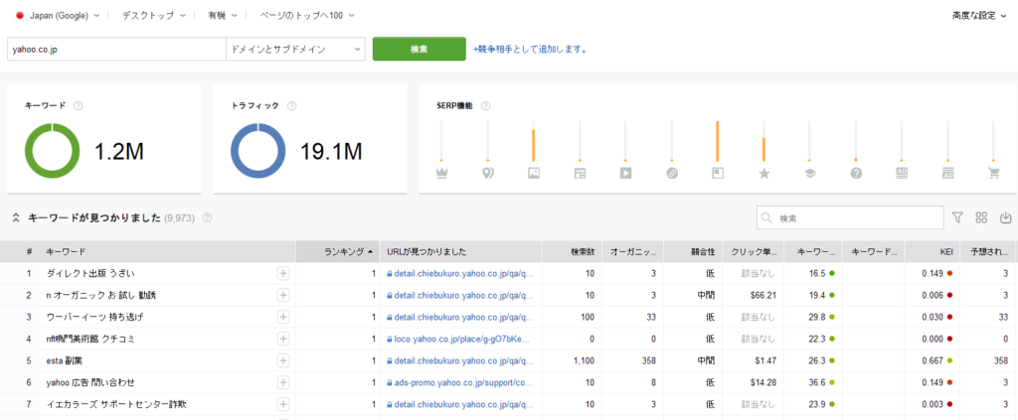Open the URL link for ダイレクト出版 うざい
1018x420 pixels.
coord(463,273)
